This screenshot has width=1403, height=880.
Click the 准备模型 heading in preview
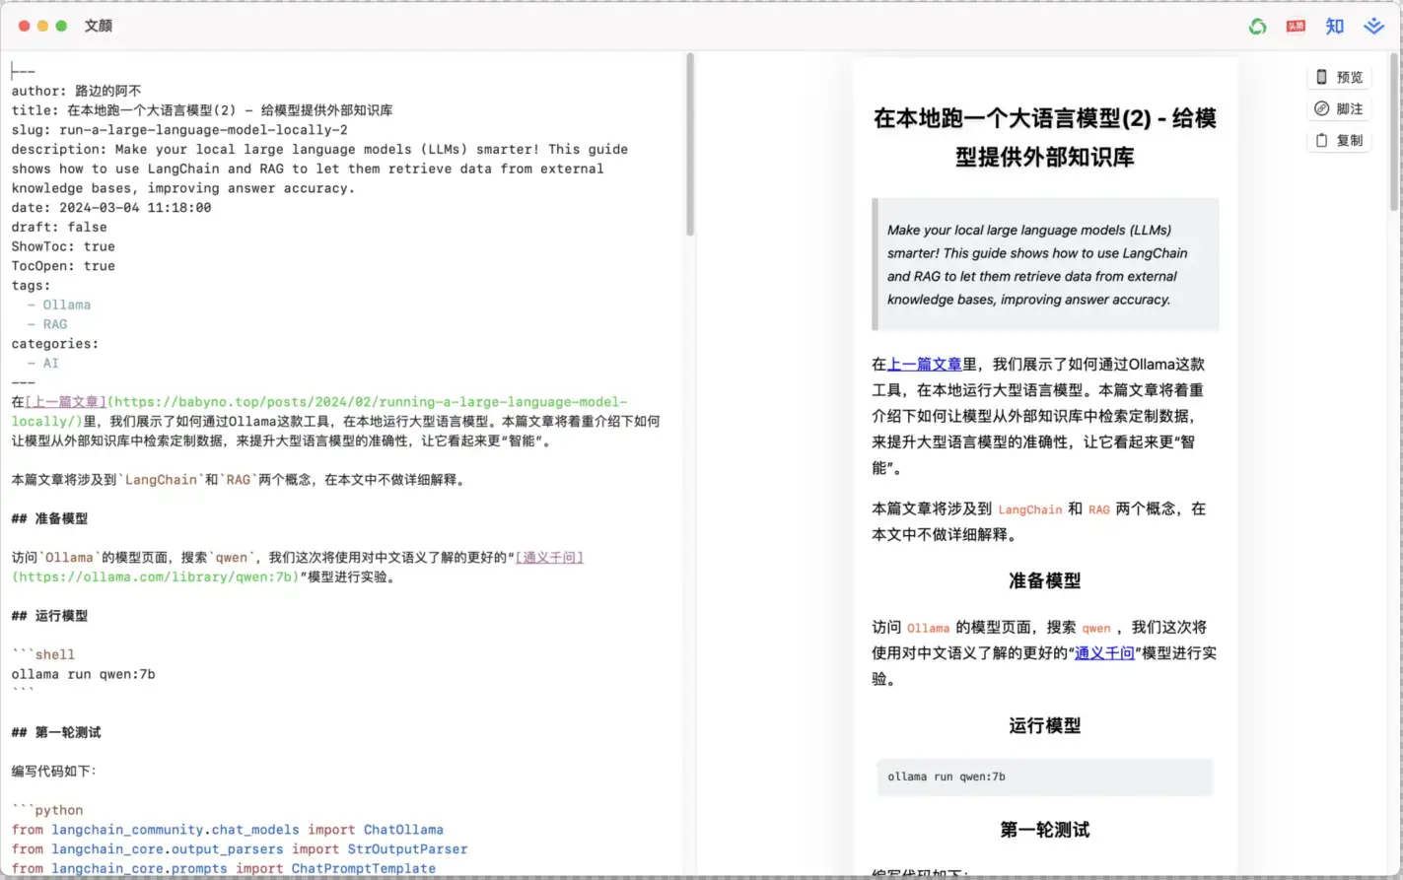pos(1045,580)
